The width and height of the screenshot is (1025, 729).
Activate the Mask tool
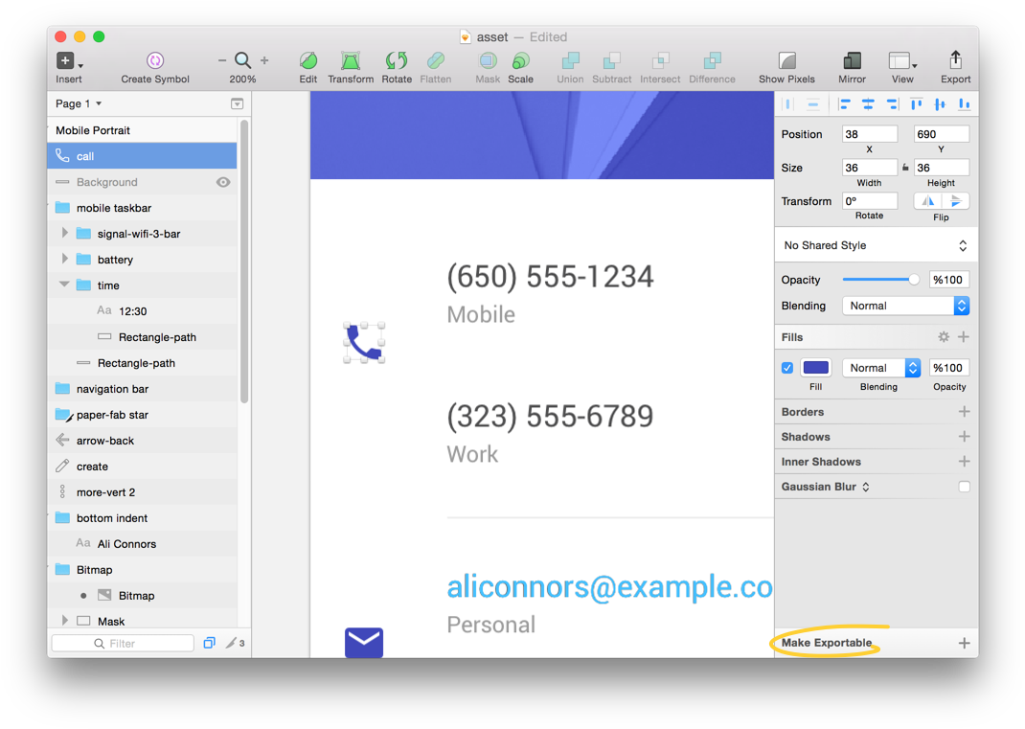click(488, 60)
